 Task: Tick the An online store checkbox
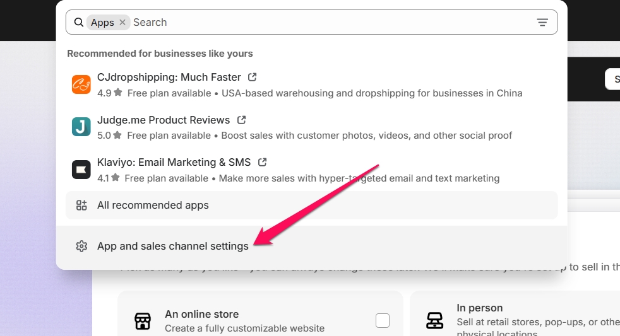[x=383, y=321]
